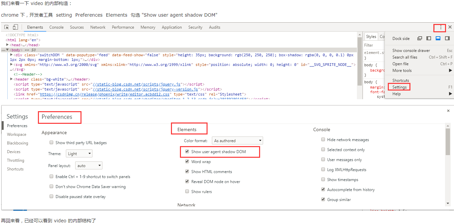Enable Show timestamps checkbox

323,179
